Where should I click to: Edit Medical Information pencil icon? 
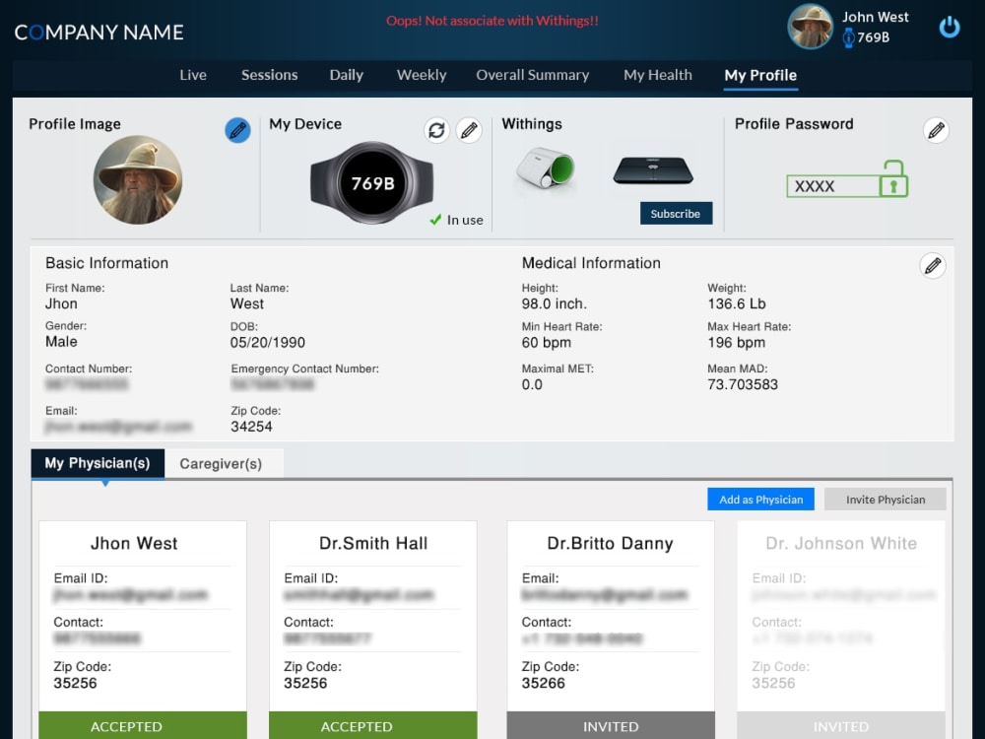coord(933,265)
